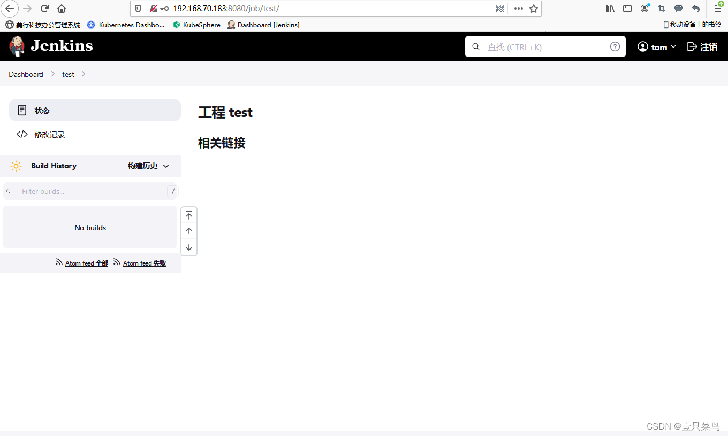This screenshot has width=728, height=436.
Task: Click the search help question mark icon
Action: [615, 46]
